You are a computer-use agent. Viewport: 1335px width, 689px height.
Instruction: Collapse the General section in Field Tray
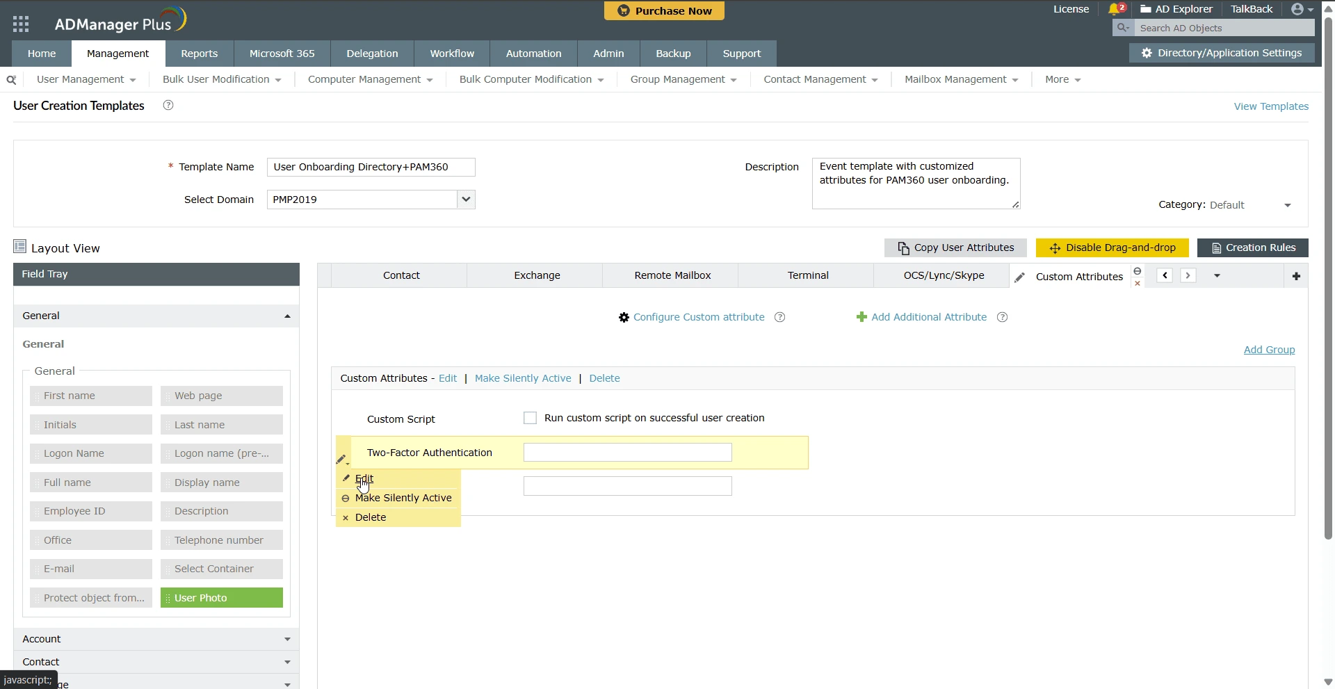pyautogui.click(x=287, y=315)
